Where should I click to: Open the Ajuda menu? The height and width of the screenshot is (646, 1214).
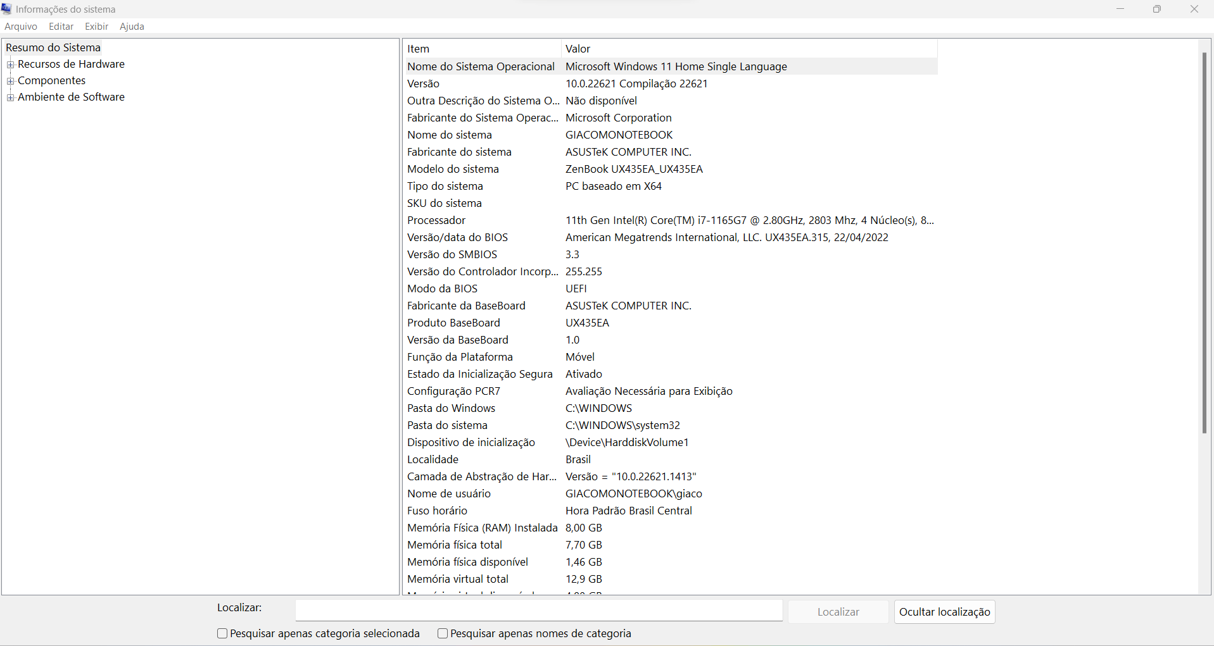132,27
